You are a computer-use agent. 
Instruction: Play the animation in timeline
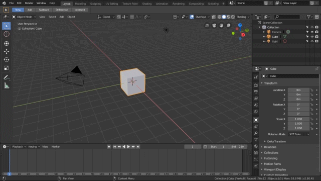pos(128,147)
